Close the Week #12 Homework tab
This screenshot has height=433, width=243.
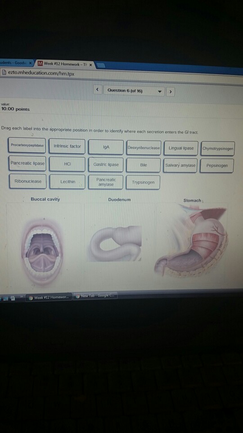(90, 65)
